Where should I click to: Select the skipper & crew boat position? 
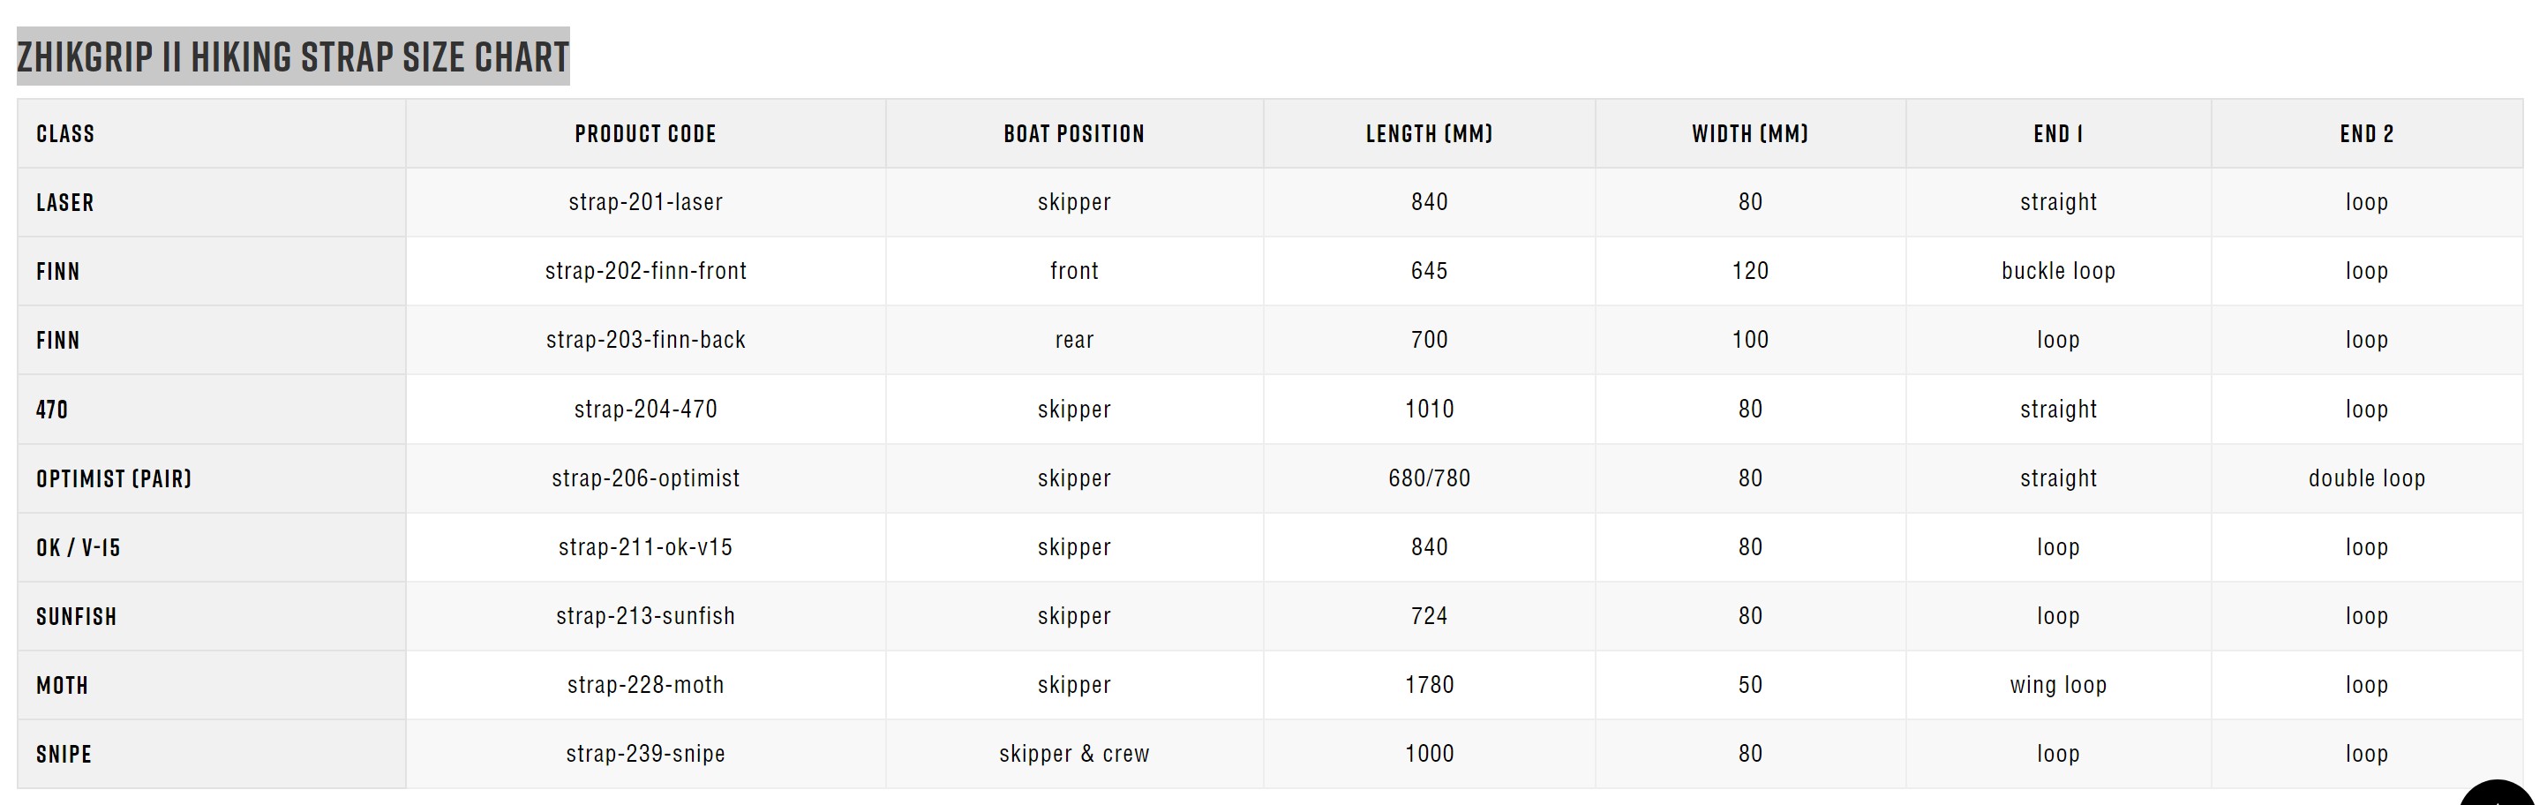(x=1074, y=755)
